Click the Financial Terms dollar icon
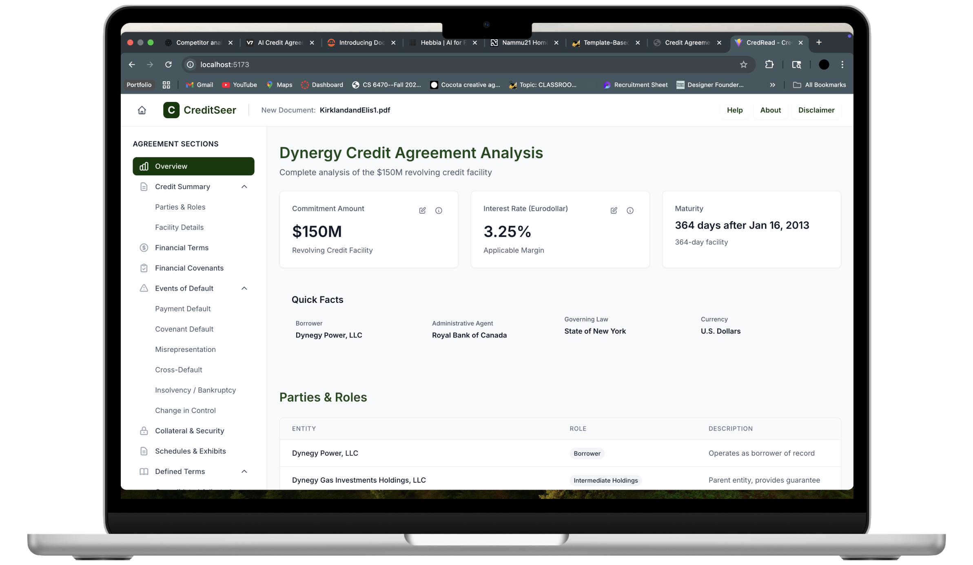 pos(144,247)
